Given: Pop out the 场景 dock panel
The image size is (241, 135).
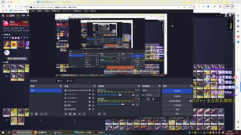Looking at the screenshot, I should click(x=61, y=86).
